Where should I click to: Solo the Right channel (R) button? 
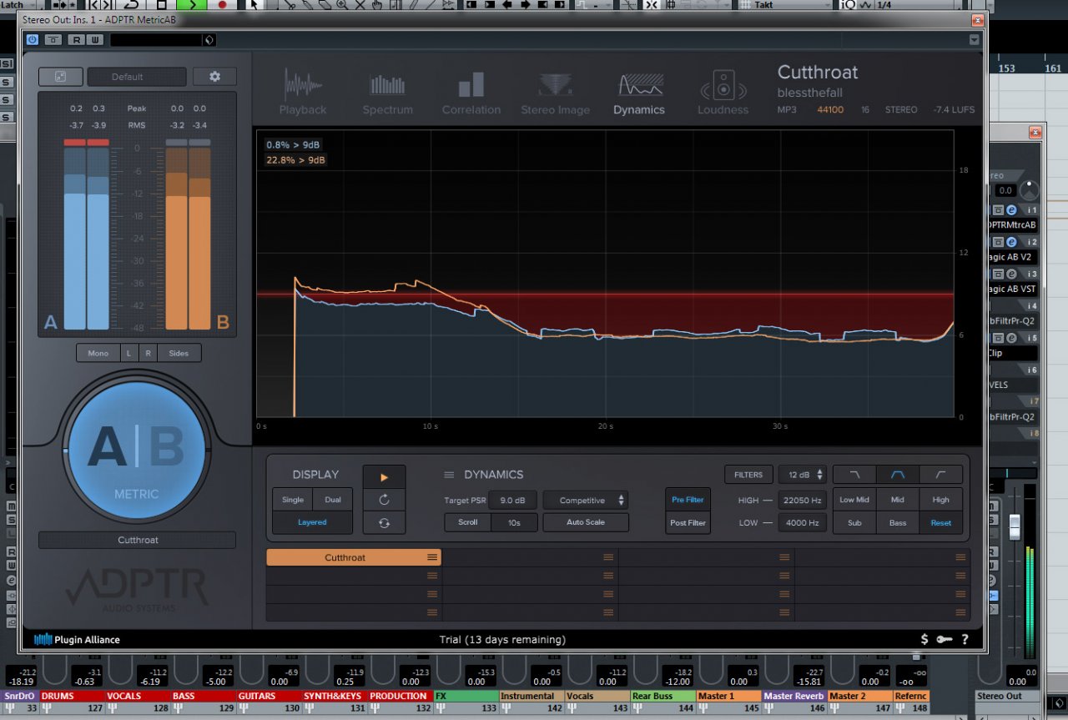[148, 353]
